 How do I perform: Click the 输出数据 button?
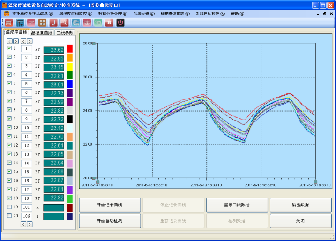[x=300, y=205]
